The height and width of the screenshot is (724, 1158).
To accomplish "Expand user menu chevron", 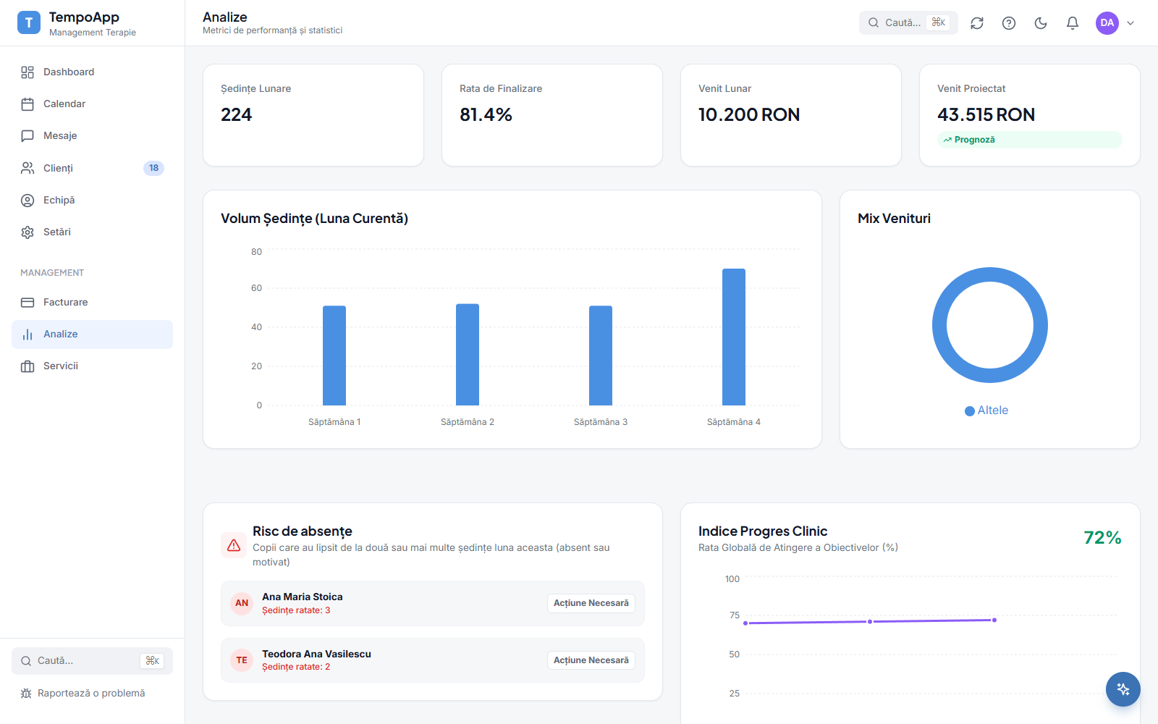I will click(x=1130, y=23).
